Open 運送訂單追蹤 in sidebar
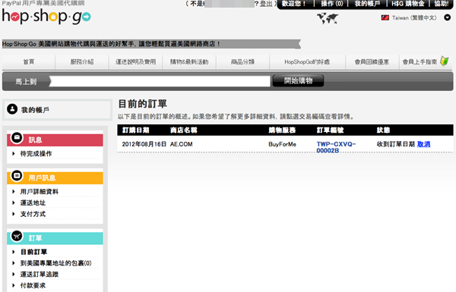The width and height of the screenshot is (456, 292). (40, 275)
